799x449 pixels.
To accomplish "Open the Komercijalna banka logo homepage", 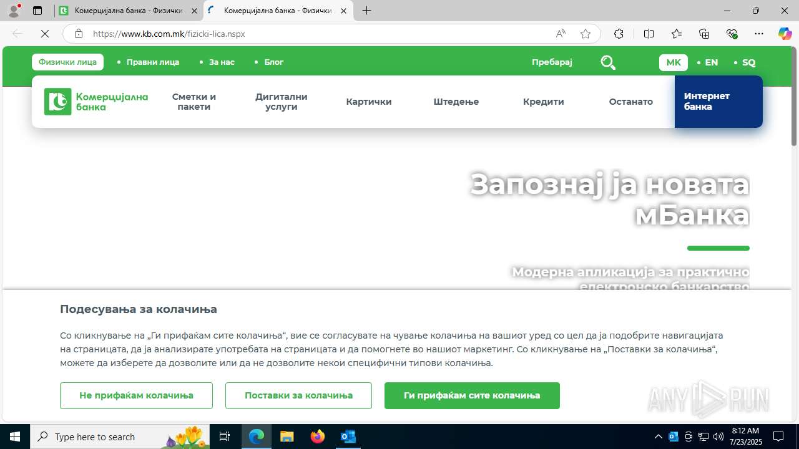I will 96,102.
